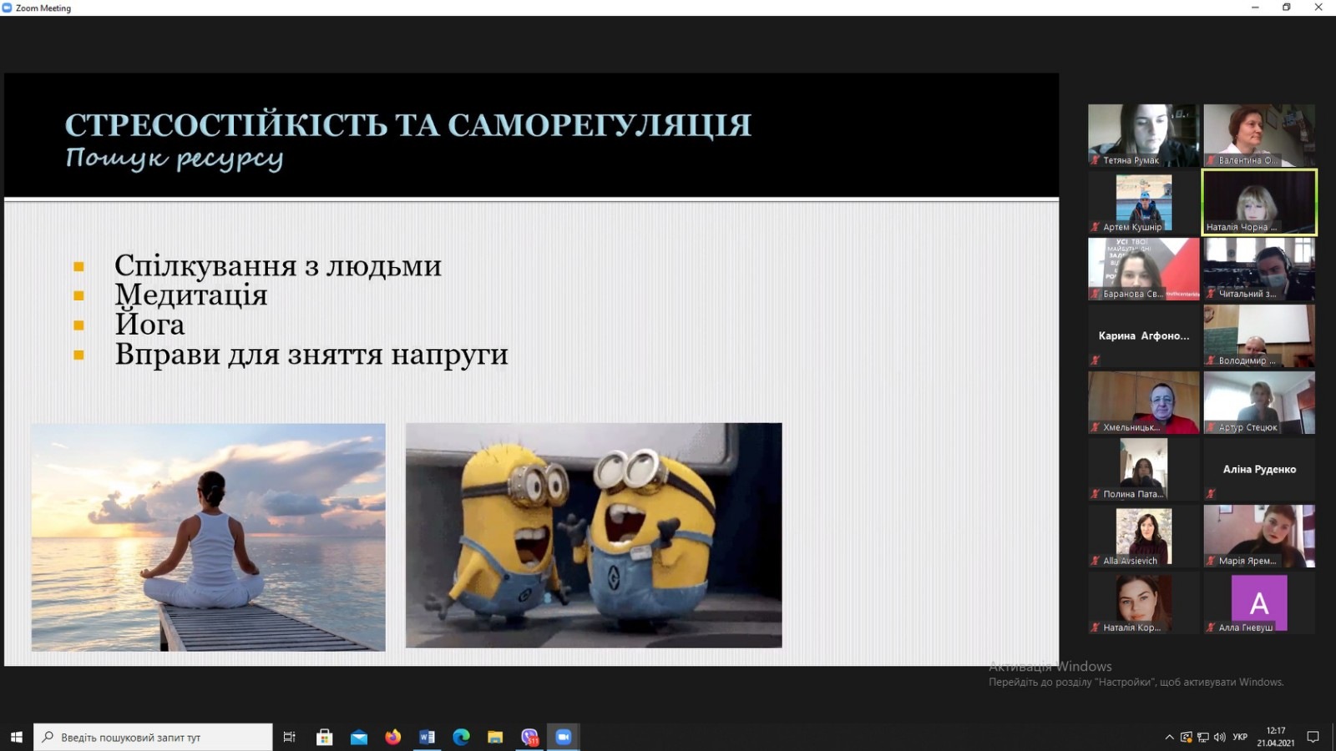1336x751 pixels.
Task: Select Наталія Чорна's highlighted video tile
Action: 1259,202
